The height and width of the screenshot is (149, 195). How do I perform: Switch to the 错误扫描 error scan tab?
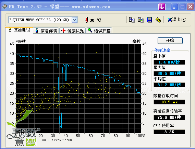pyautogui.click(x=99, y=31)
